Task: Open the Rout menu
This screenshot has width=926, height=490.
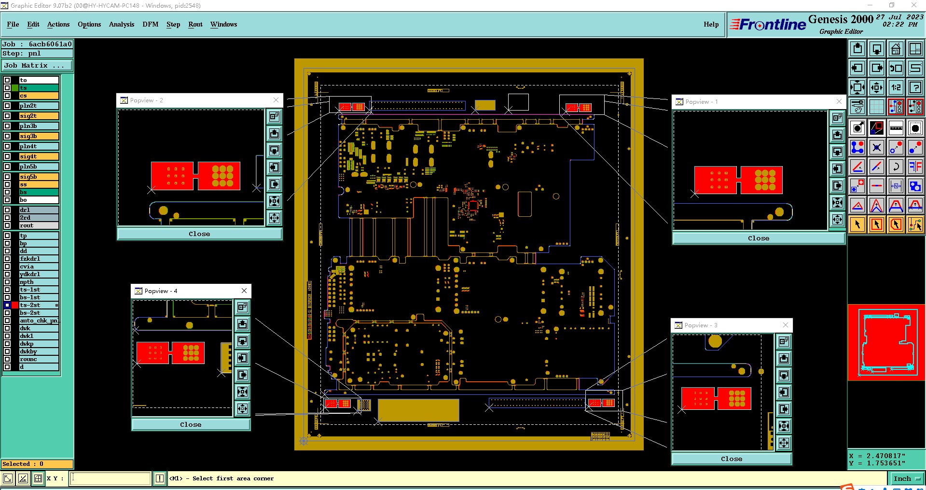Action: click(x=195, y=24)
